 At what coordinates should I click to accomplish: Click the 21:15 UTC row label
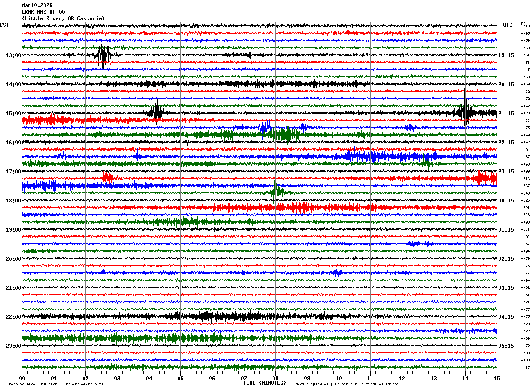506,114
